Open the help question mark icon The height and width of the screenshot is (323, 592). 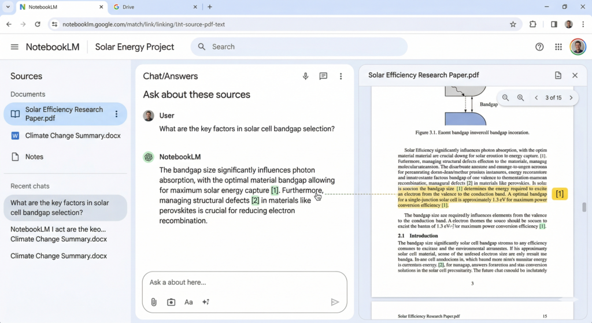pos(539,47)
